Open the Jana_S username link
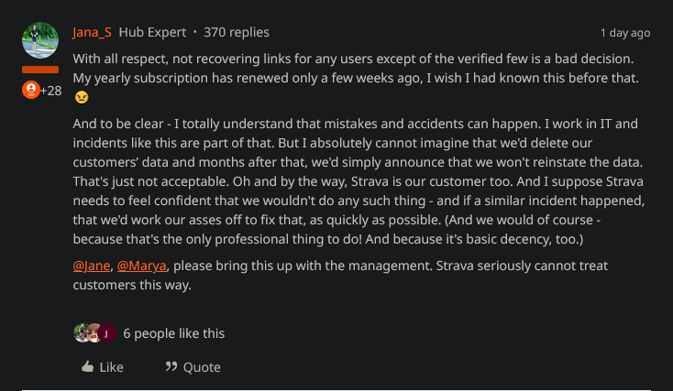The width and height of the screenshot is (673, 391). click(93, 32)
